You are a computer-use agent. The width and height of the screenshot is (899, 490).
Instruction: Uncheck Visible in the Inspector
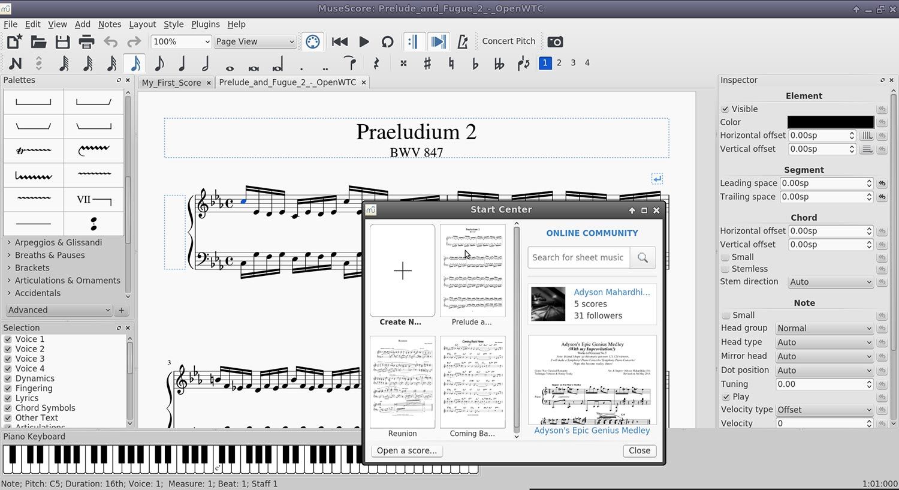pos(725,109)
